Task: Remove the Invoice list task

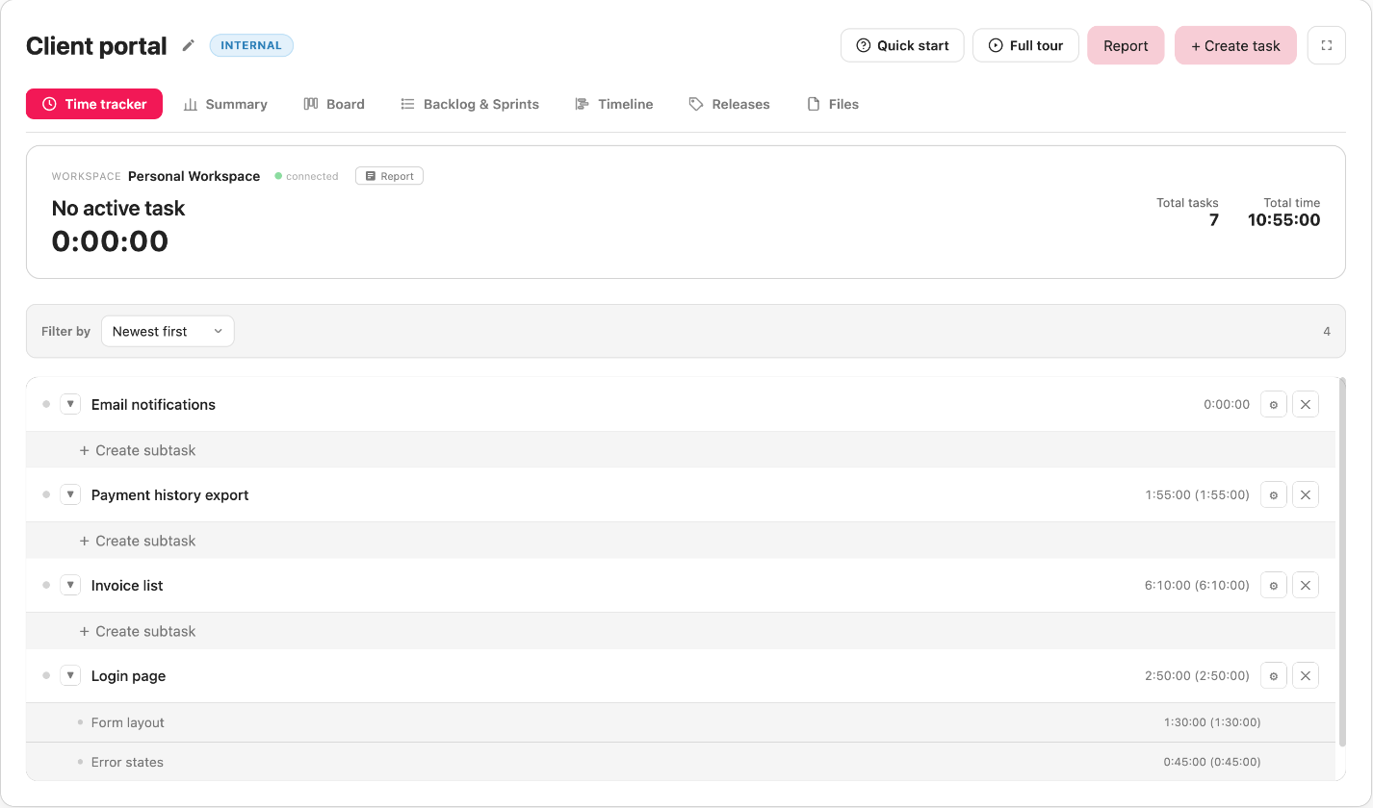Action: 1306,586
